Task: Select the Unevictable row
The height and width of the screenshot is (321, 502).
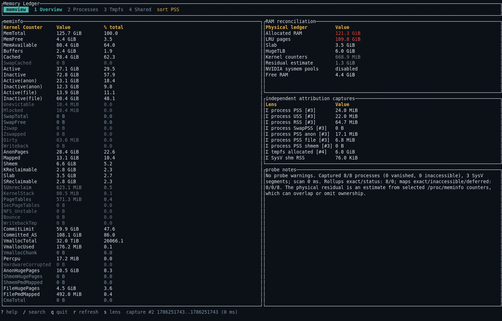Action: [132, 104]
